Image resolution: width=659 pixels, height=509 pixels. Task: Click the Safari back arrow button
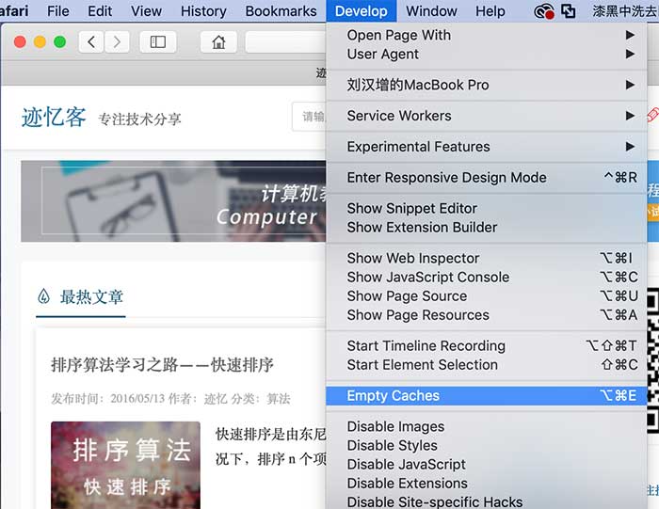tap(91, 42)
